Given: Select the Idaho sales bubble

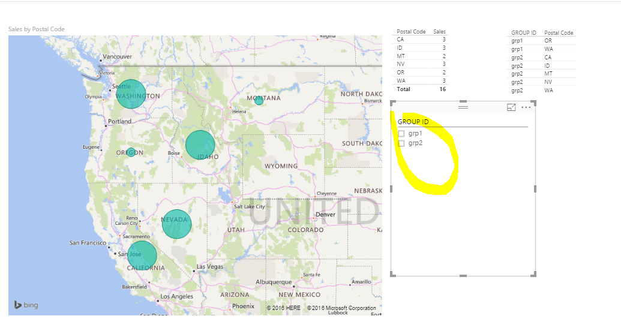Looking at the screenshot, I should [x=200, y=145].
